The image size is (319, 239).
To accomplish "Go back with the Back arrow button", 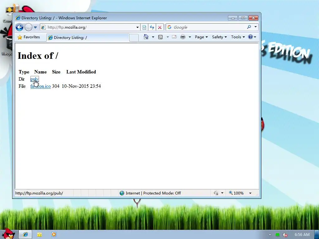I will point(20,27).
